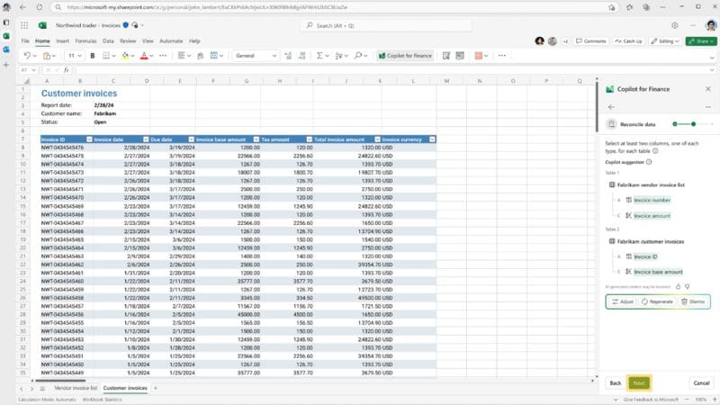
Task: Select cell with invoice NWT-0434545476
Action: [66, 148]
